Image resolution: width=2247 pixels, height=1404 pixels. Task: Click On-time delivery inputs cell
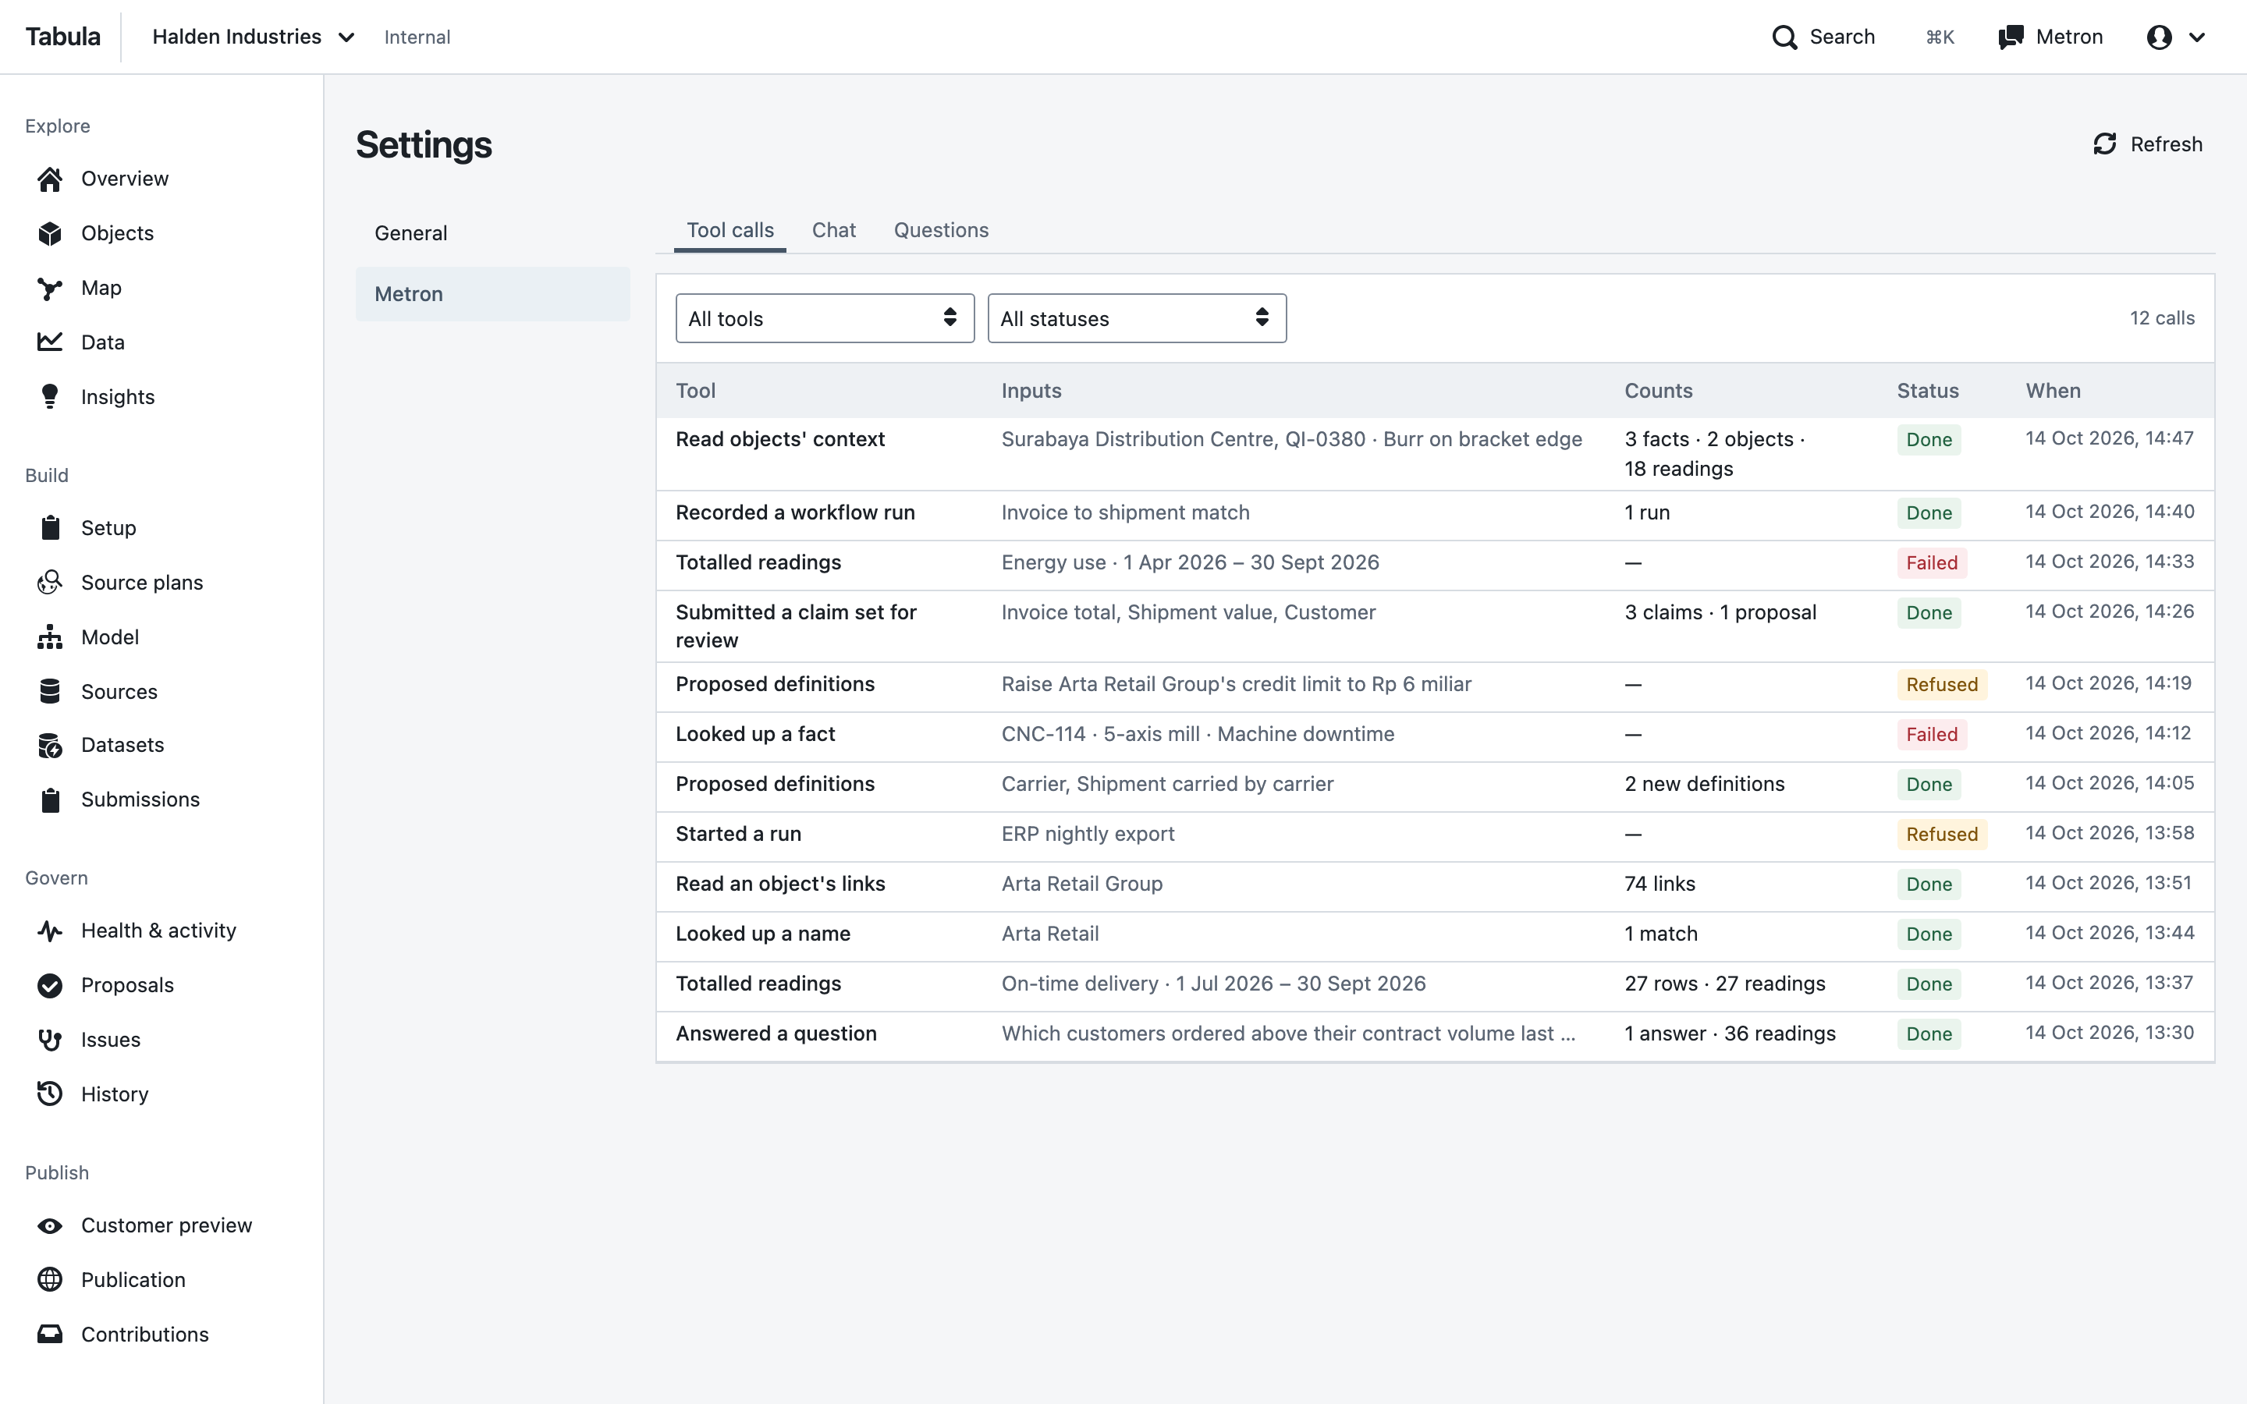click(x=1212, y=984)
